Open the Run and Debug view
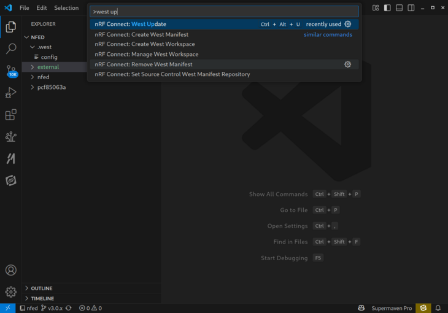Image resolution: width=448 pixels, height=313 pixels. point(11,93)
